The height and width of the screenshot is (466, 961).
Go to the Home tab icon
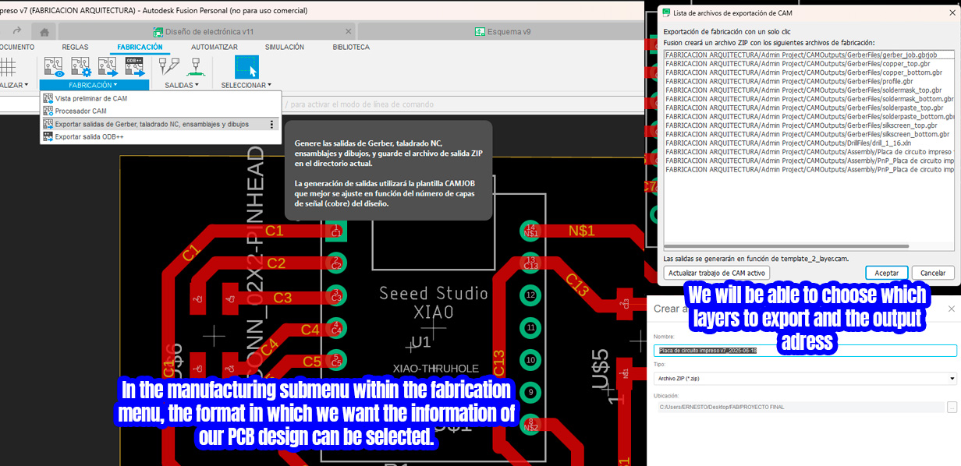pyautogui.click(x=44, y=32)
